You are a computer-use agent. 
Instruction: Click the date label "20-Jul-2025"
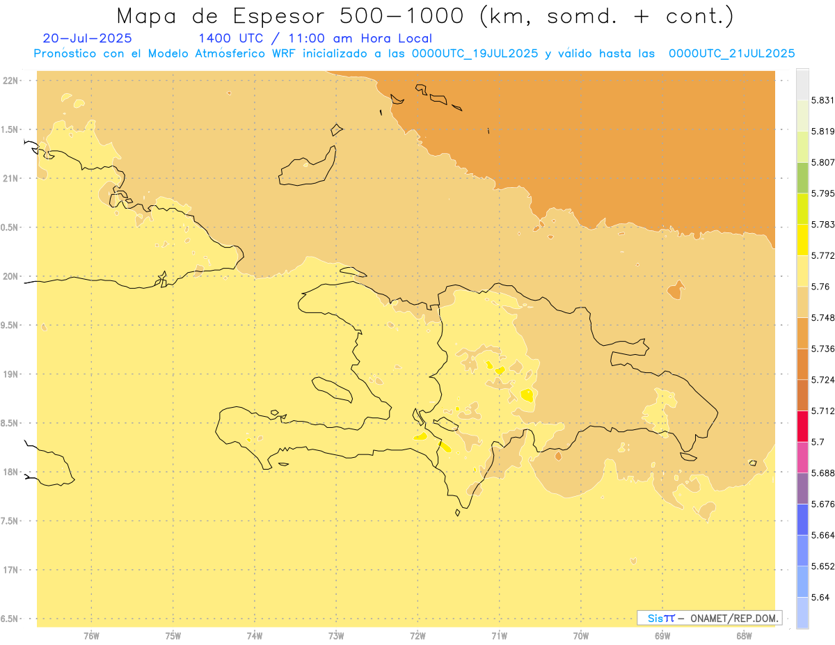coord(87,38)
